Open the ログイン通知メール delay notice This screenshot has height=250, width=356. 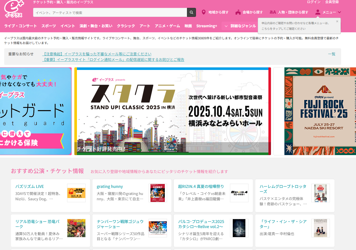point(113,60)
